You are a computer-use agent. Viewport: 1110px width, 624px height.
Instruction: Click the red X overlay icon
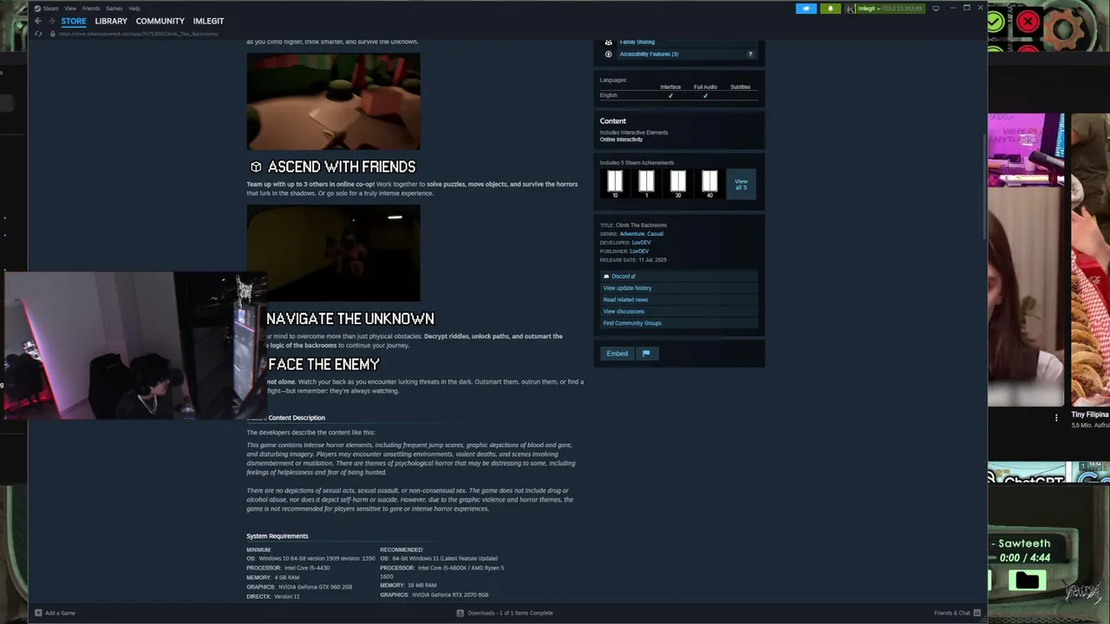point(1028,22)
